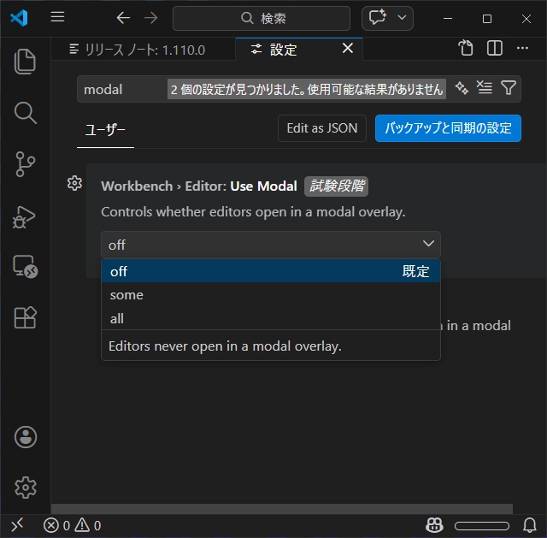547x538 pixels.
Task: Open the Explorer view in activity bar
Action: point(26,62)
